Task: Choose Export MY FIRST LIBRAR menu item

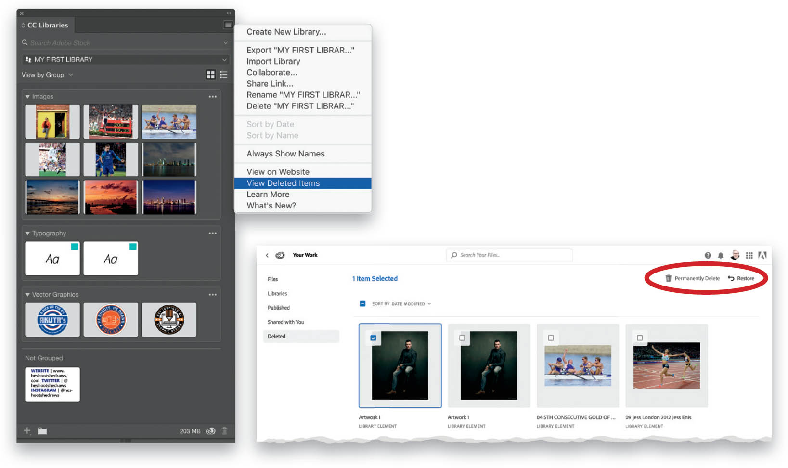Action: coord(303,50)
